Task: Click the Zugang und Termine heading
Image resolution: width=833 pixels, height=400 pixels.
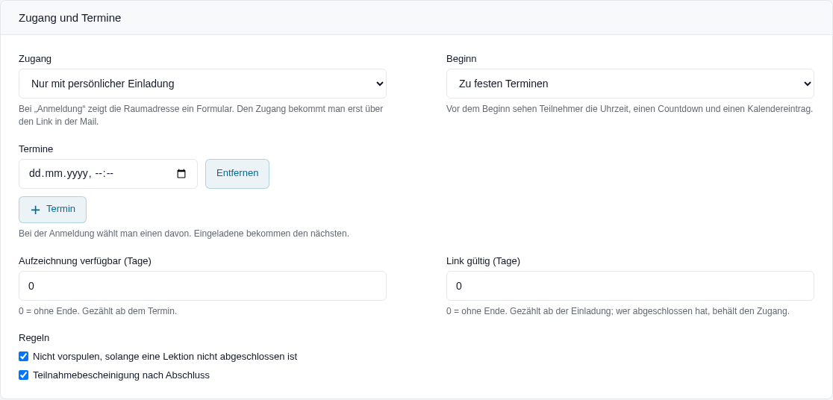Action: pos(69,18)
